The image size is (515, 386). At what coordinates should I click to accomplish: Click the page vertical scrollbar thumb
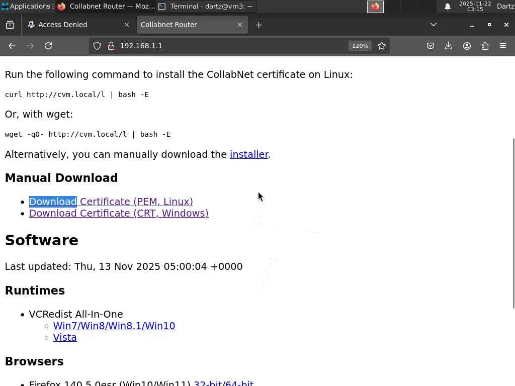point(513,223)
